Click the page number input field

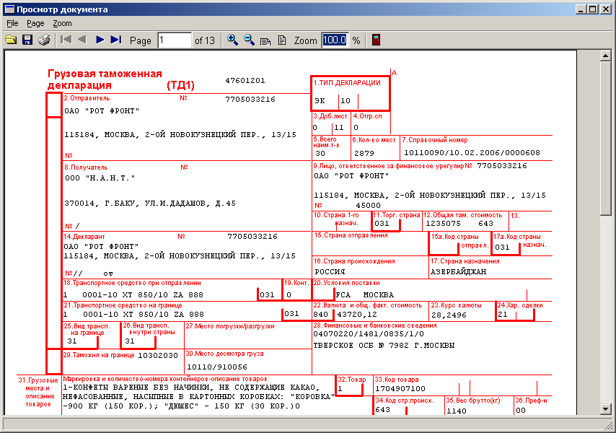175,40
